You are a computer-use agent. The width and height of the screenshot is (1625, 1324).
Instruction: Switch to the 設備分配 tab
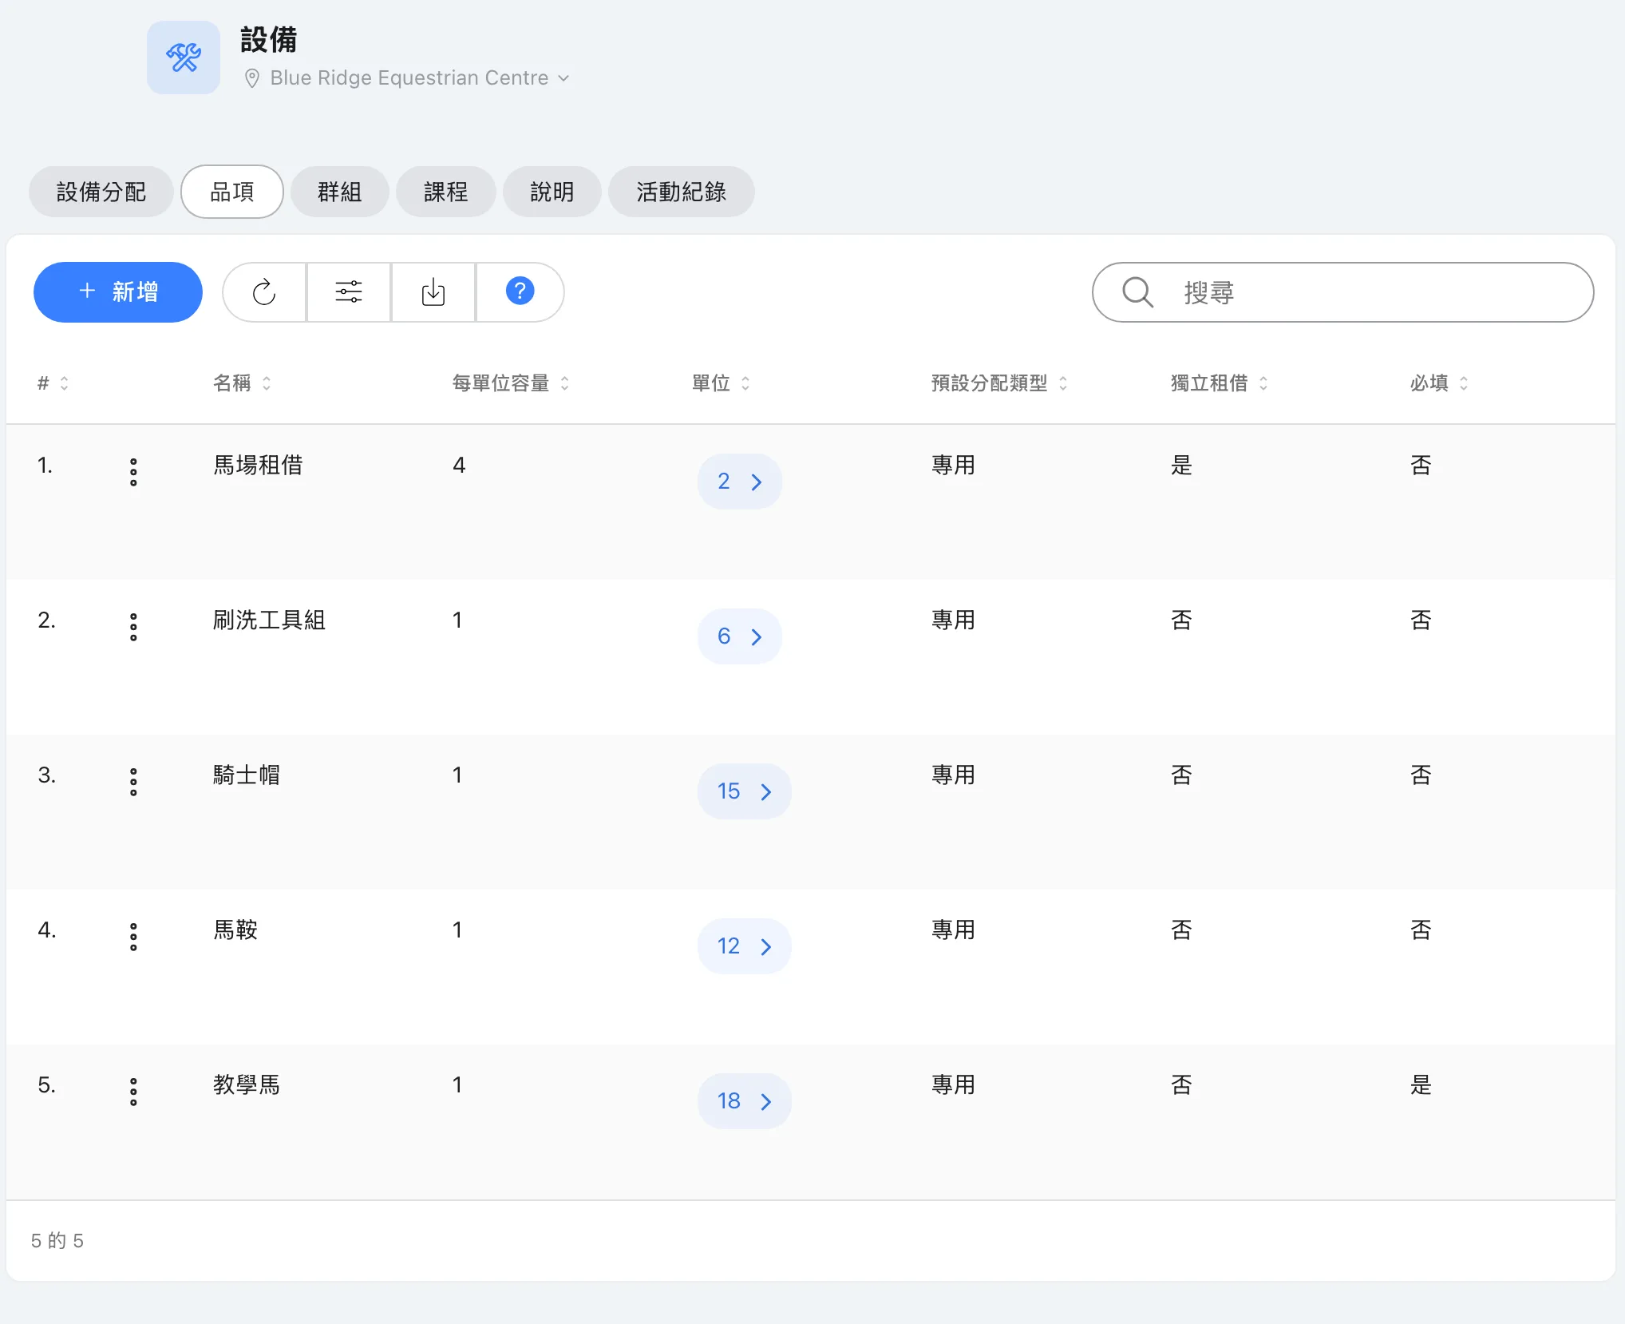tap(101, 192)
